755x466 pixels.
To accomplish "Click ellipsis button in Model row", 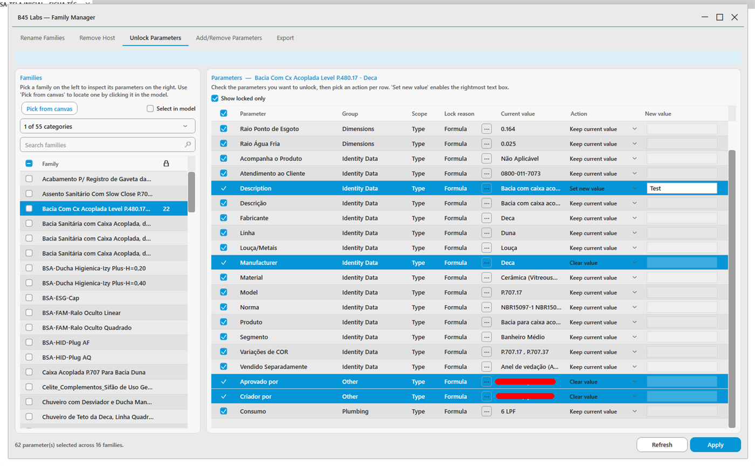I will click(x=487, y=292).
